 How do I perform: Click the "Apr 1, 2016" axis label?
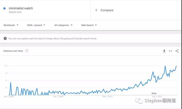[x=157, y=96]
